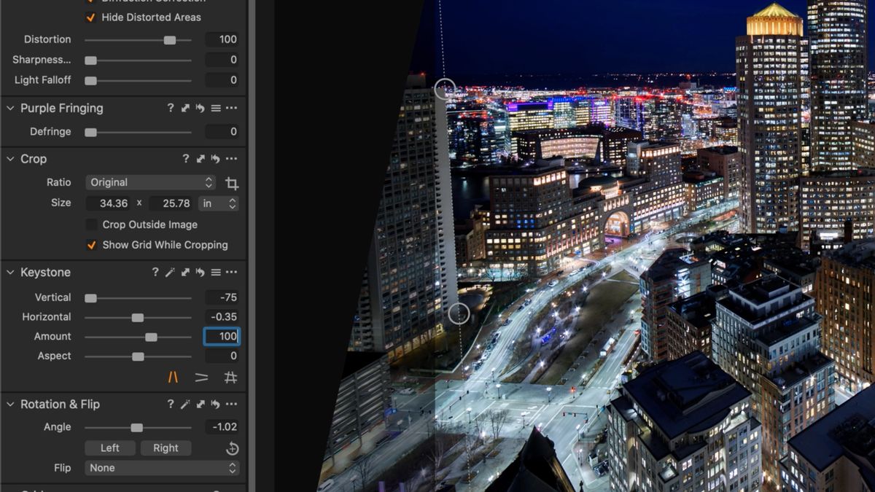Viewport: 875px width, 492px height.
Task: Click the rotate counterclockwise icon under Angle
Action: pos(232,448)
